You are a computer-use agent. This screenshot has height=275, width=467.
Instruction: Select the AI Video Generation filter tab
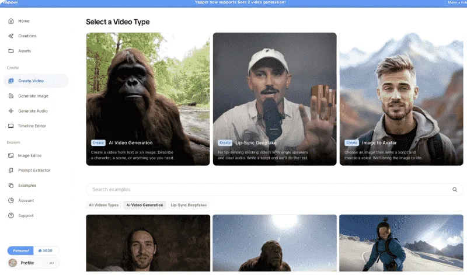144,205
